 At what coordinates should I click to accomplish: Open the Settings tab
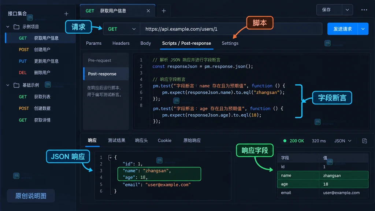point(230,43)
